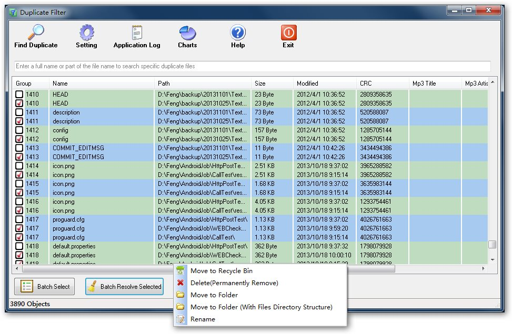
Task: Uncheck the second HEAD row checkbox
Action: click(x=19, y=103)
